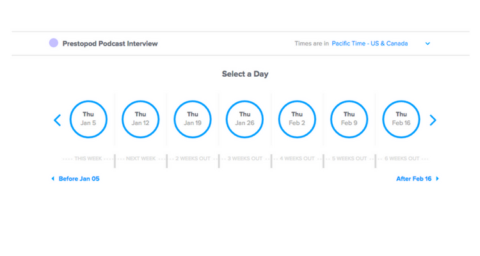Click the 6 WEEKS OUT timeline label
Image resolution: width=480 pixels, height=256 pixels.
pyautogui.click(x=401, y=158)
